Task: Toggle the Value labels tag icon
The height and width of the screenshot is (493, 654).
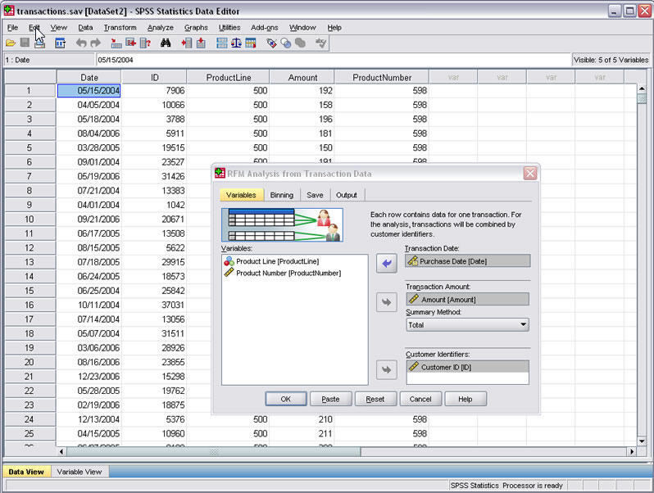Action: click(x=271, y=43)
